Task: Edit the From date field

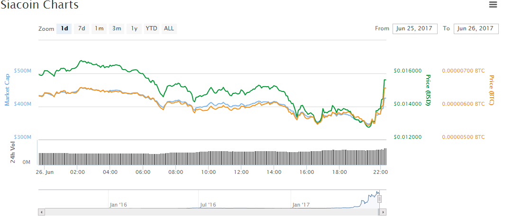Action: pyautogui.click(x=415, y=28)
